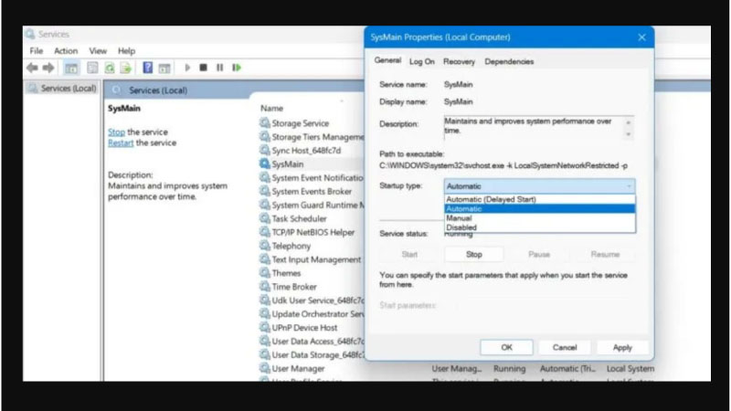Click the Forward arrow in the toolbar
This screenshot has height=411, width=731.
48,68
